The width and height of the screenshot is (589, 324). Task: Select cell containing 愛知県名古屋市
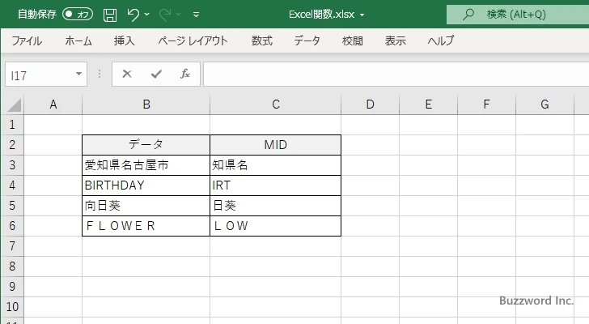(x=146, y=165)
